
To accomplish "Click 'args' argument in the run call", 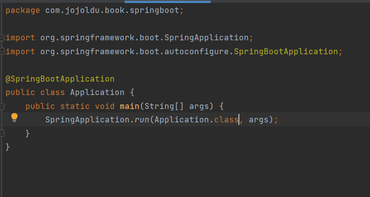I will coord(259,120).
